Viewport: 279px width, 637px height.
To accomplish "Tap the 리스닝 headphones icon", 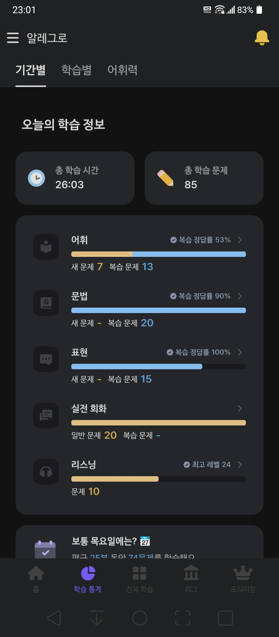I will [x=46, y=472].
